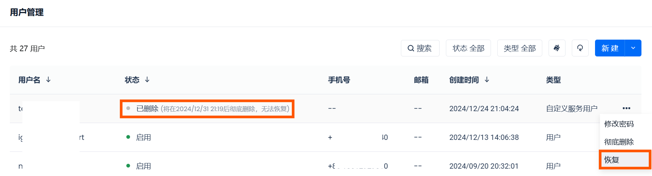Select 彻底删除 from the context menu
652x176 pixels.
[x=619, y=142]
